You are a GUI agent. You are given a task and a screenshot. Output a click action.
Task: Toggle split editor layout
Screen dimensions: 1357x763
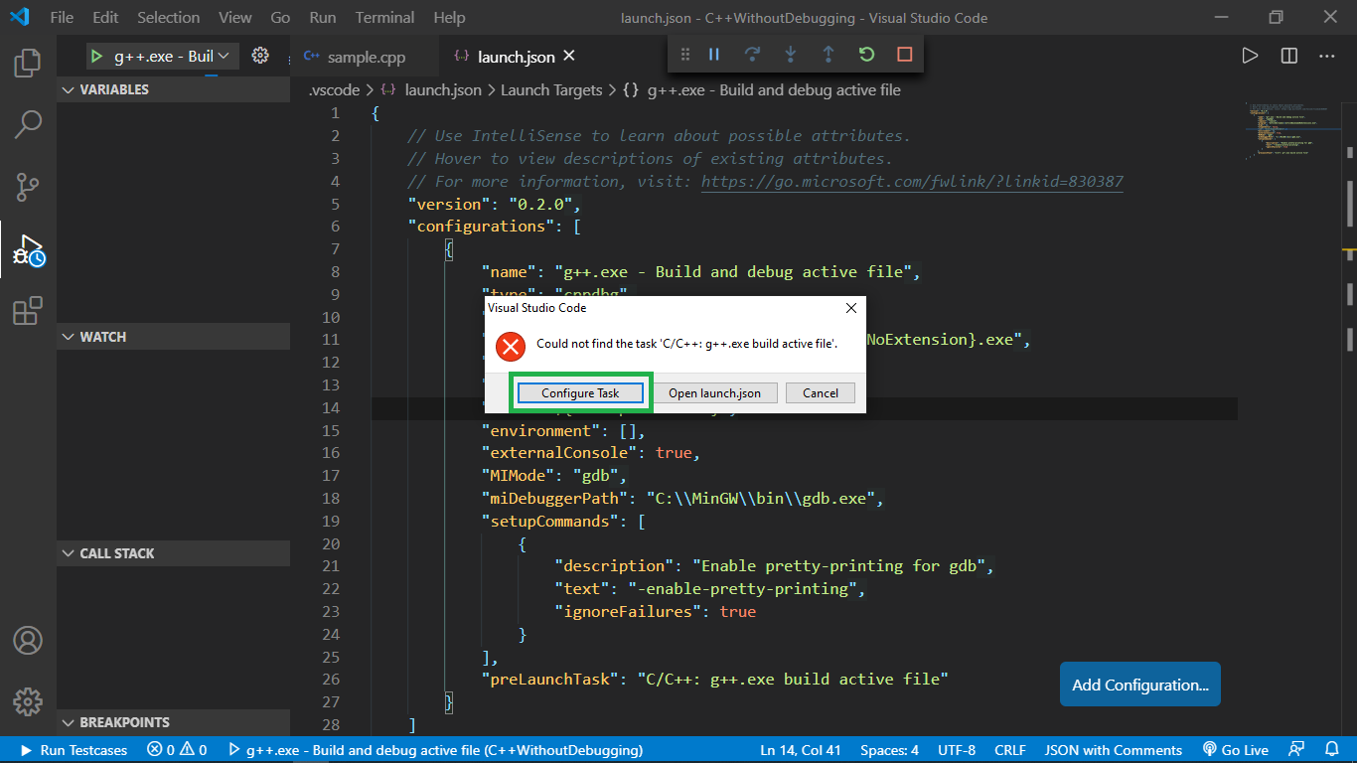coord(1288,56)
